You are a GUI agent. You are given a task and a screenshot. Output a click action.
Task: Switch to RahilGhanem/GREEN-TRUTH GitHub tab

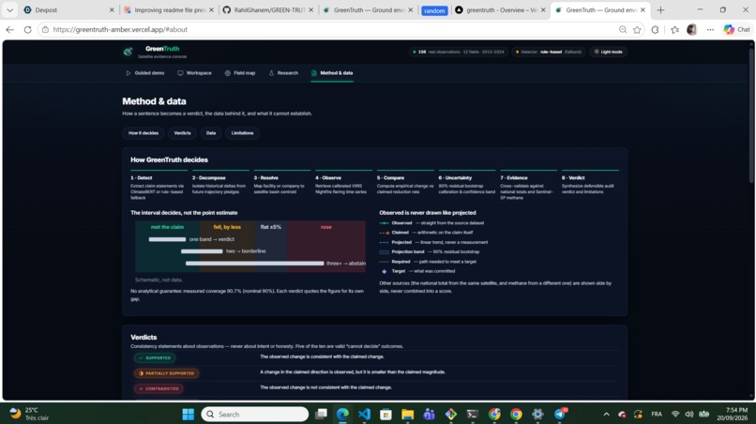[267, 9]
